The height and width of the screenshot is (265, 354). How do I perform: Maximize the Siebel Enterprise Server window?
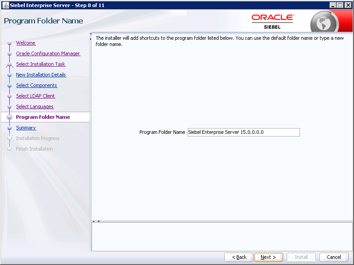[340, 5]
